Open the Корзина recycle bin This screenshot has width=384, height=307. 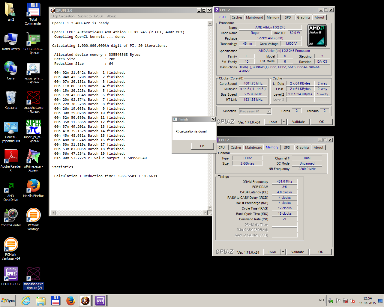11,98
